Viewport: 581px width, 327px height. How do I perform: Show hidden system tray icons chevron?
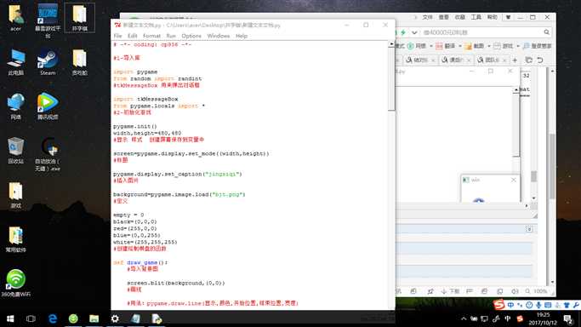point(464,318)
